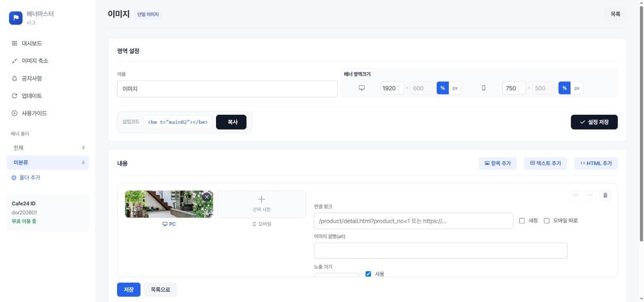Focus the 이름 input field
Screen dimensions: 644x302
point(227,89)
